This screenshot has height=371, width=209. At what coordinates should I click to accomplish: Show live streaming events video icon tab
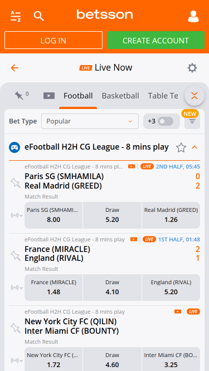[49, 96]
